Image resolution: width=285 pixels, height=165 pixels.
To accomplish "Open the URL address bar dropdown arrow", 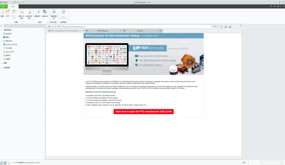I will pyautogui.click(x=212, y=27).
